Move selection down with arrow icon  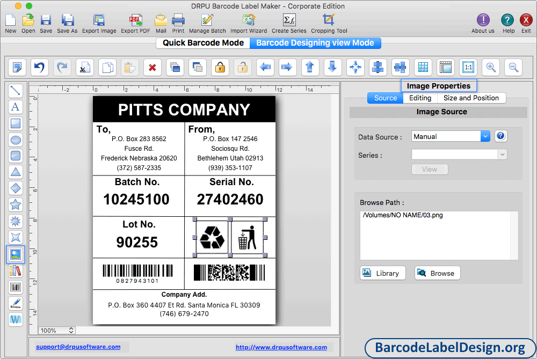point(332,67)
